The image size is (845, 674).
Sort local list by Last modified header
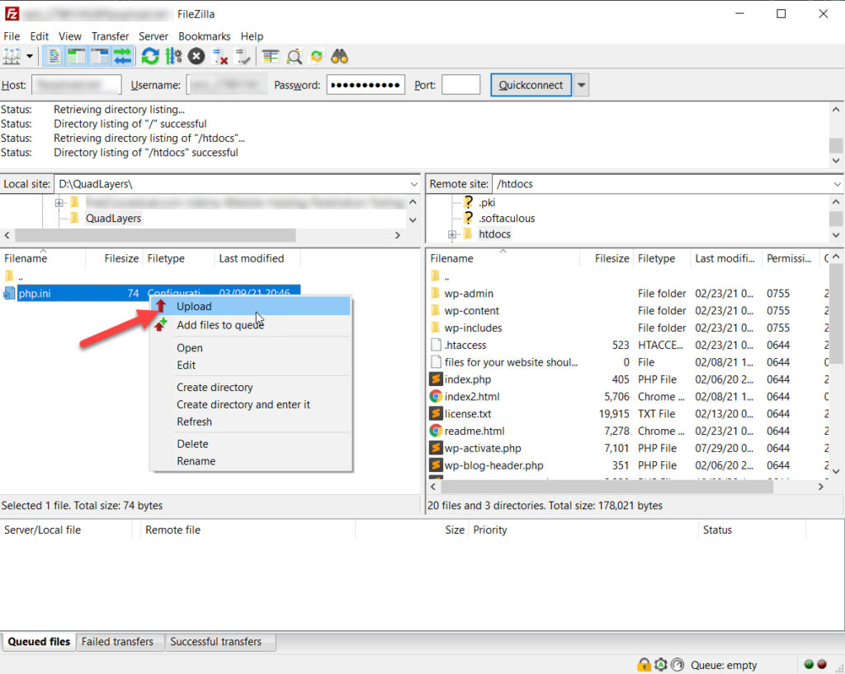coord(257,258)
